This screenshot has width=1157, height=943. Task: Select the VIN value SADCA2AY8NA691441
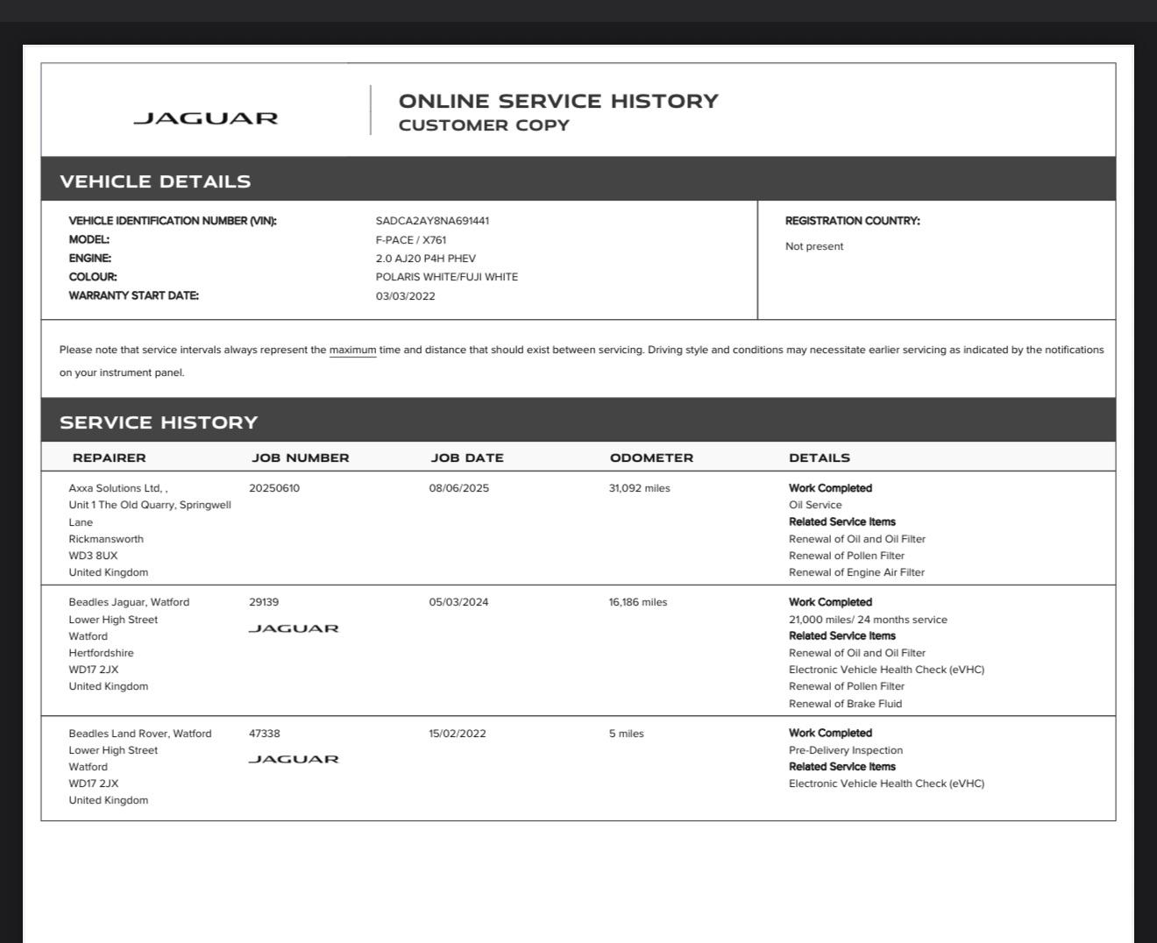click(x=432, y=221)
